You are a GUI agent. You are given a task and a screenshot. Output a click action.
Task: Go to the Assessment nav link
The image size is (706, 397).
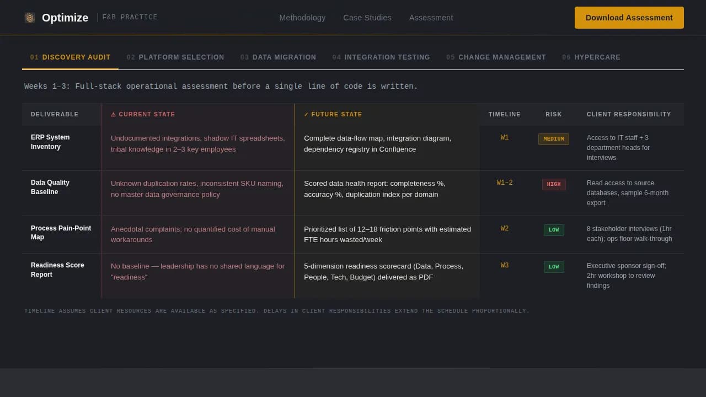click(431, 18)
